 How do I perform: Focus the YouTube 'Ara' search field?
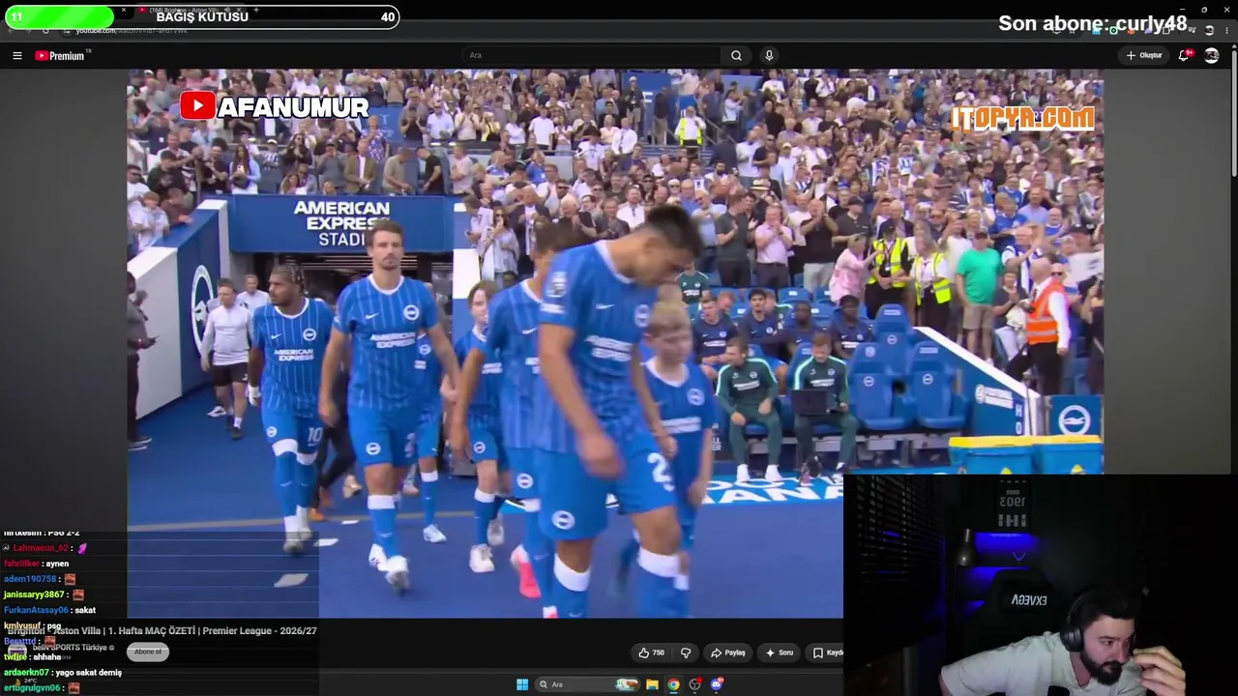(591, 55)
